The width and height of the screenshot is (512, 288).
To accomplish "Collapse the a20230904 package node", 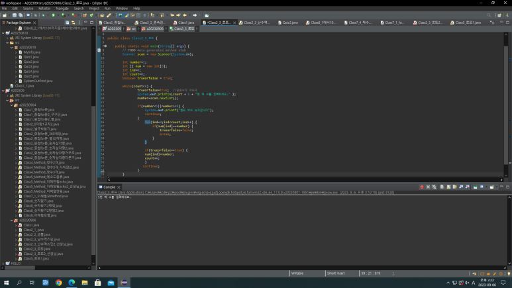I will tap(12, 105).
